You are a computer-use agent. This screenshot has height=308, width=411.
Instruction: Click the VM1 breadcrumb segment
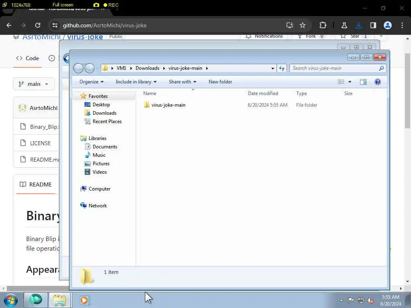(121, 68)
